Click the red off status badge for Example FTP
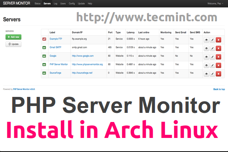 (x=44, y=39)
